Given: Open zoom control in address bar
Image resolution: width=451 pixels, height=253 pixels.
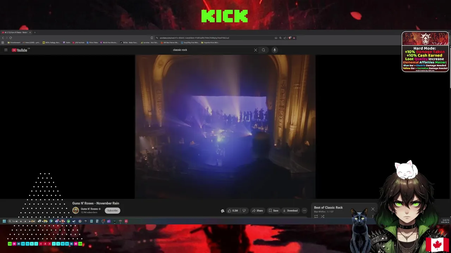Looking at the screenshot, I should tap(280, 38).
